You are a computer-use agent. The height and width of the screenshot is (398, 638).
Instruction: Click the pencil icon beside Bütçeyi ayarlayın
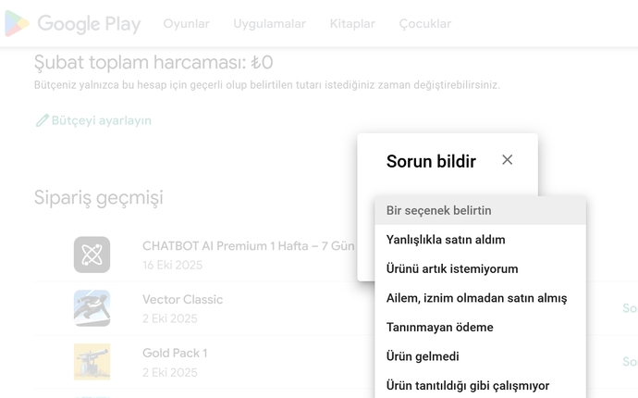pos(42,120)
